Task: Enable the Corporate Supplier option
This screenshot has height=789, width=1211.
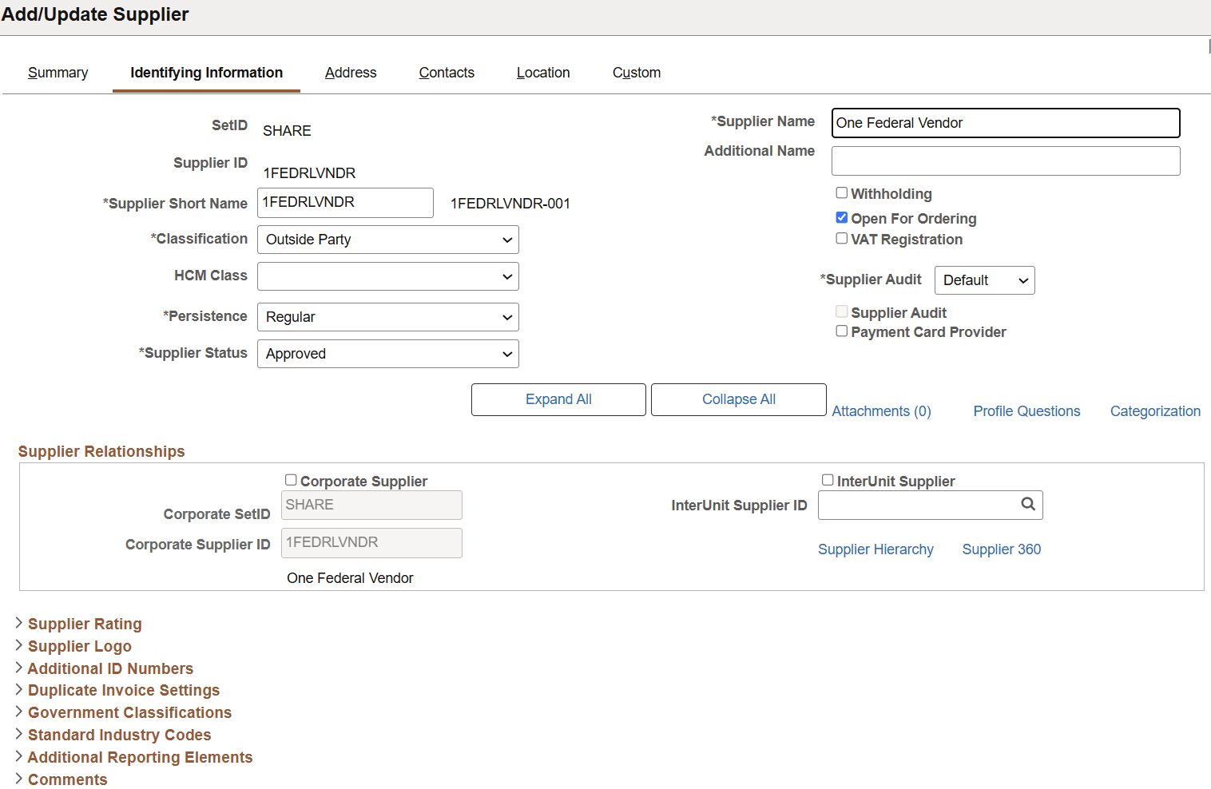Action: [x=291, y=479]
